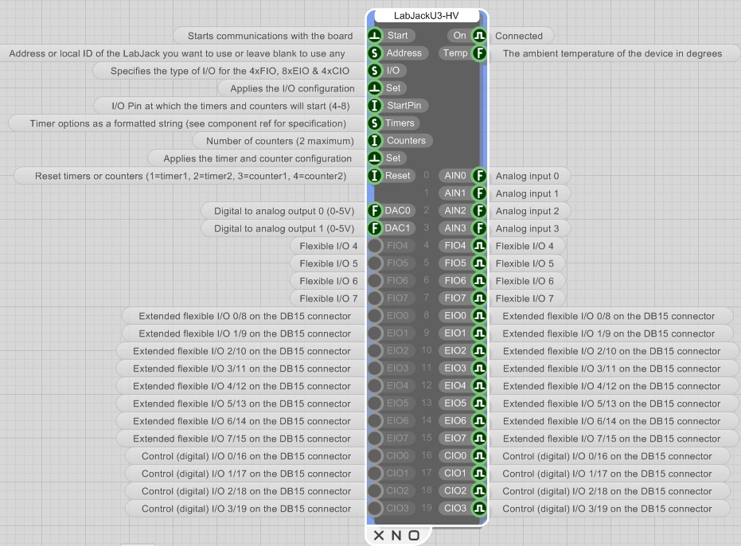Click the disabled FIO7 input connector
The width and height of the screenshot is (741, 546).
point(375,298)
